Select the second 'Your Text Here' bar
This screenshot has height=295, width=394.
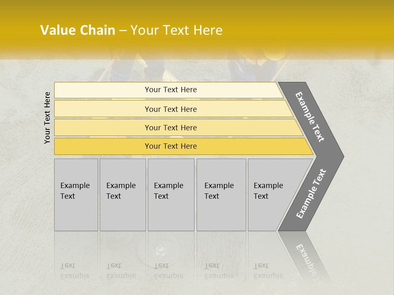pos(170,109)
